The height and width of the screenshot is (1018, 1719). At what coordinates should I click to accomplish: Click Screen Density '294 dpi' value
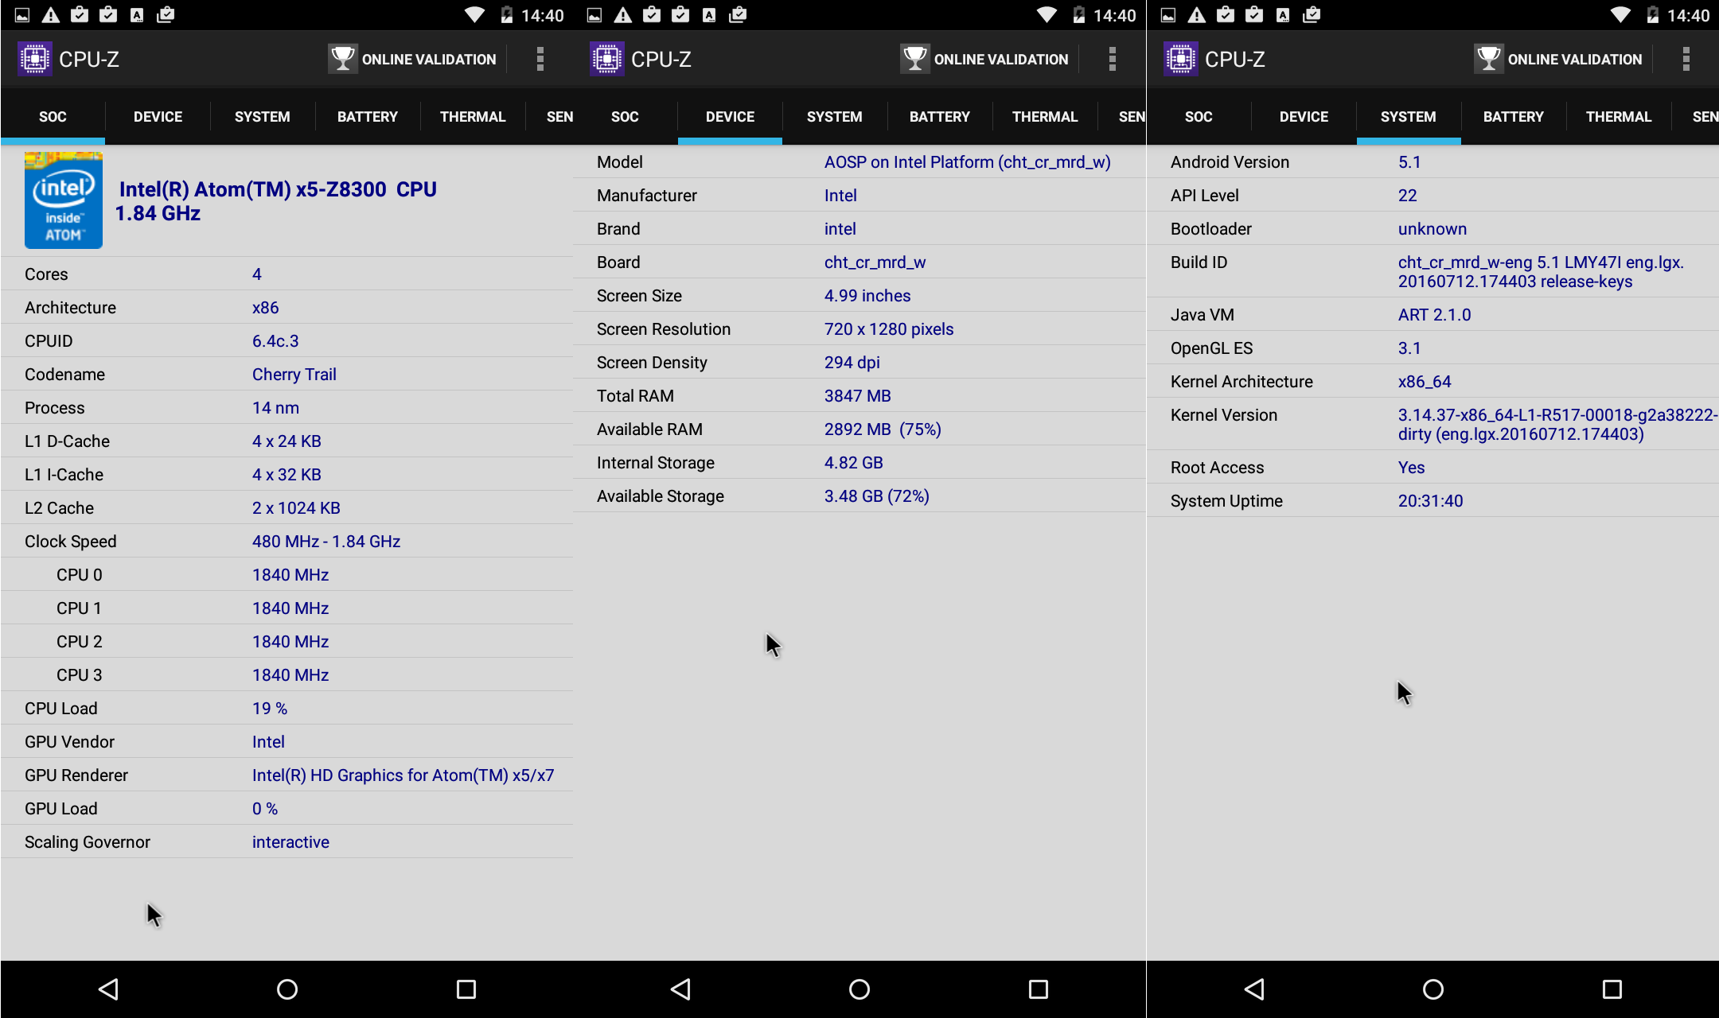coord(852,363)
